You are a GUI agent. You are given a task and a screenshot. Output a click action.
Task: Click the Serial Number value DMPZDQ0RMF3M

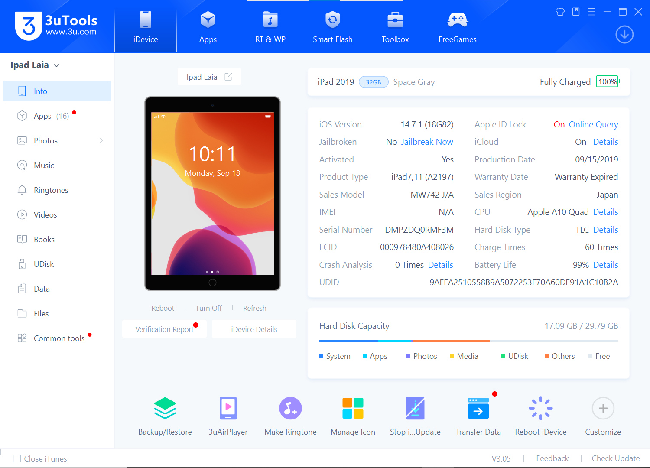[x=419, y=230]
